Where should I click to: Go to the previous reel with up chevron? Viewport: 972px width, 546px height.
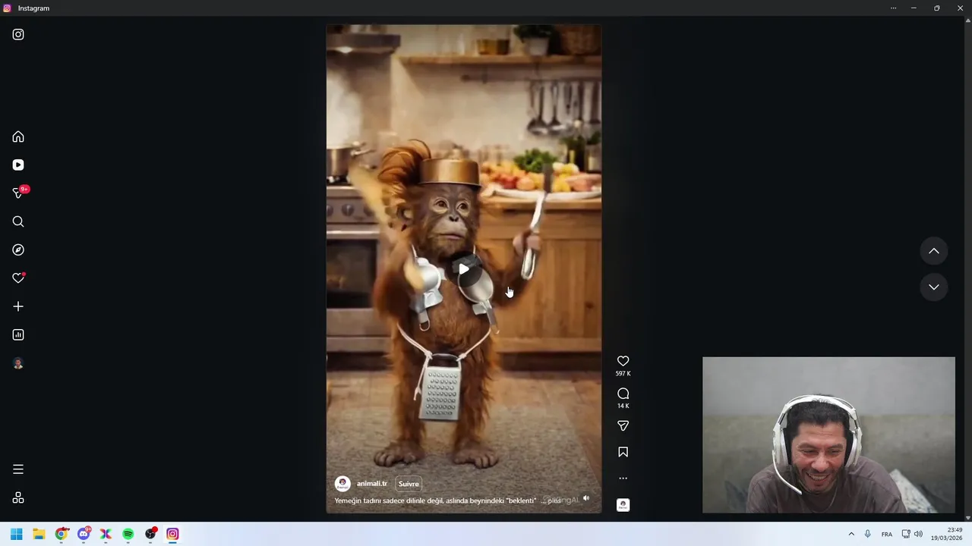click(x=934, y=251)
